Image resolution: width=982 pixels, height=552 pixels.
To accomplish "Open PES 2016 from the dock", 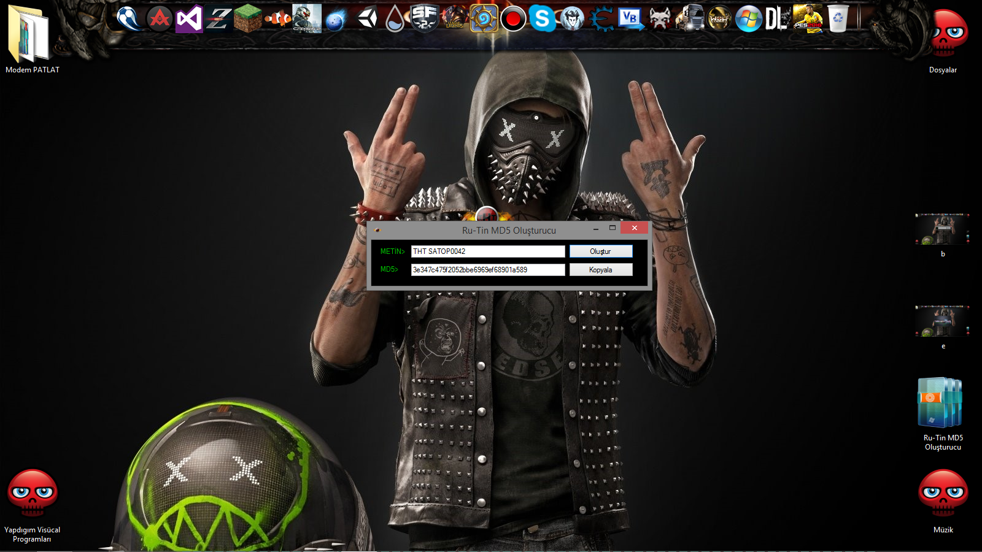I will [808, 19].
